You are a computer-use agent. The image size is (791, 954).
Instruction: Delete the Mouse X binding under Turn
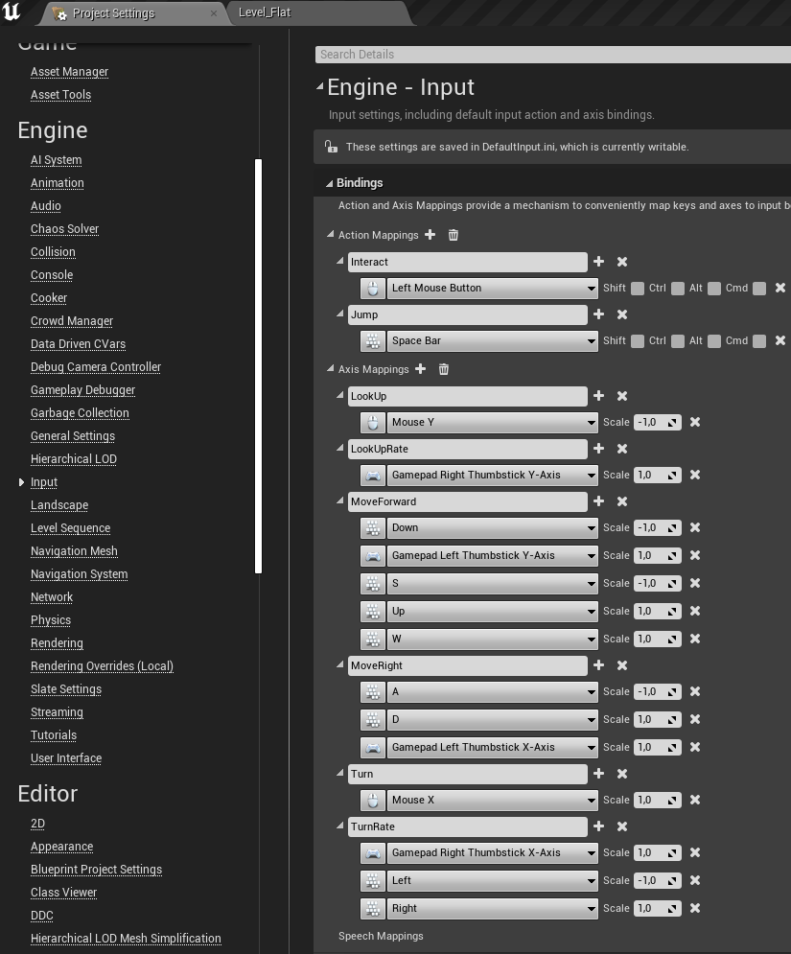(695, 800)
